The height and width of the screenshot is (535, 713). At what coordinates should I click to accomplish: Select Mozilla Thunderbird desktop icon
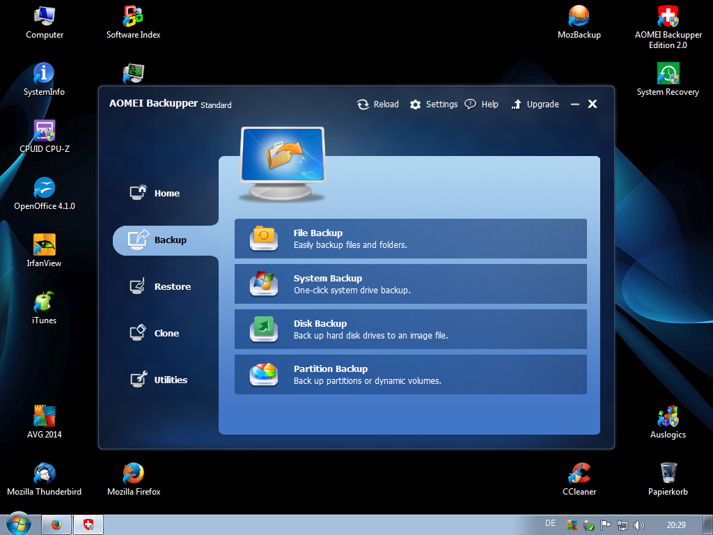pos(44,479)
